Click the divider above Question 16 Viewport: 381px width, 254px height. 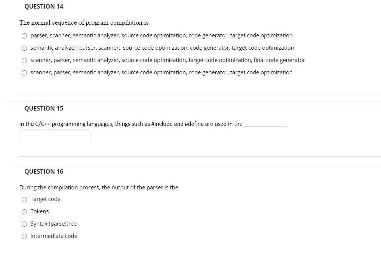coord(191,163)
